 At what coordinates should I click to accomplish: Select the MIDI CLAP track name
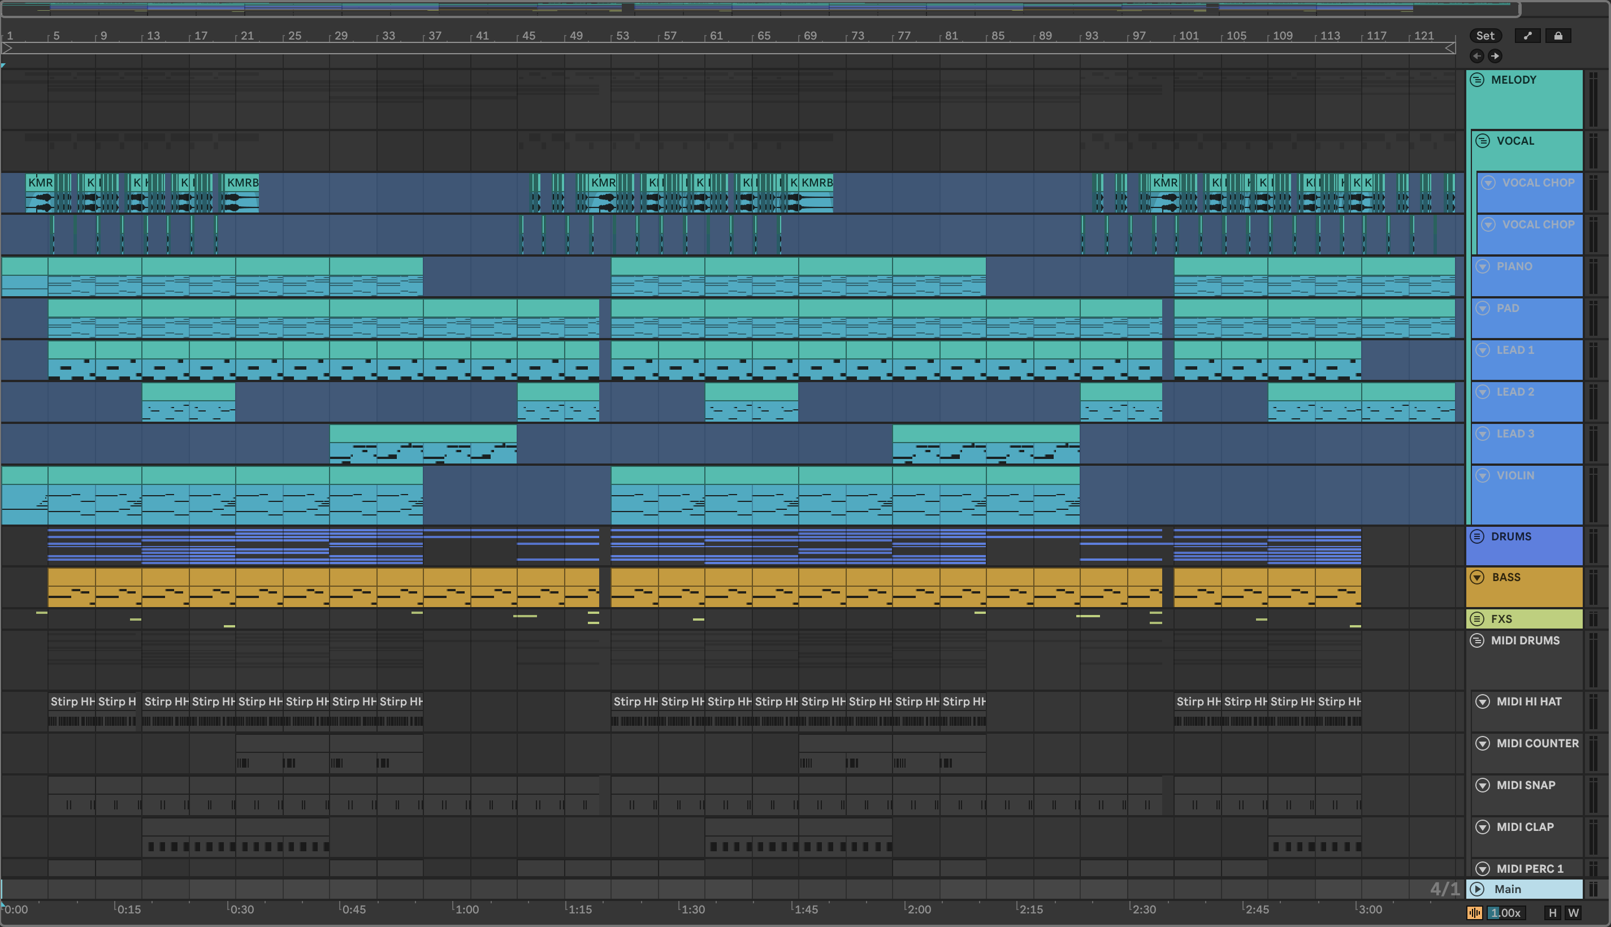(1525, 827)
